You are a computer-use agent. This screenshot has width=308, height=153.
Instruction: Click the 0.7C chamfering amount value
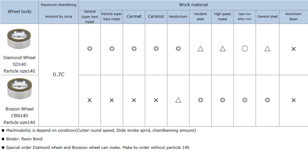click(x=59, y=74)
